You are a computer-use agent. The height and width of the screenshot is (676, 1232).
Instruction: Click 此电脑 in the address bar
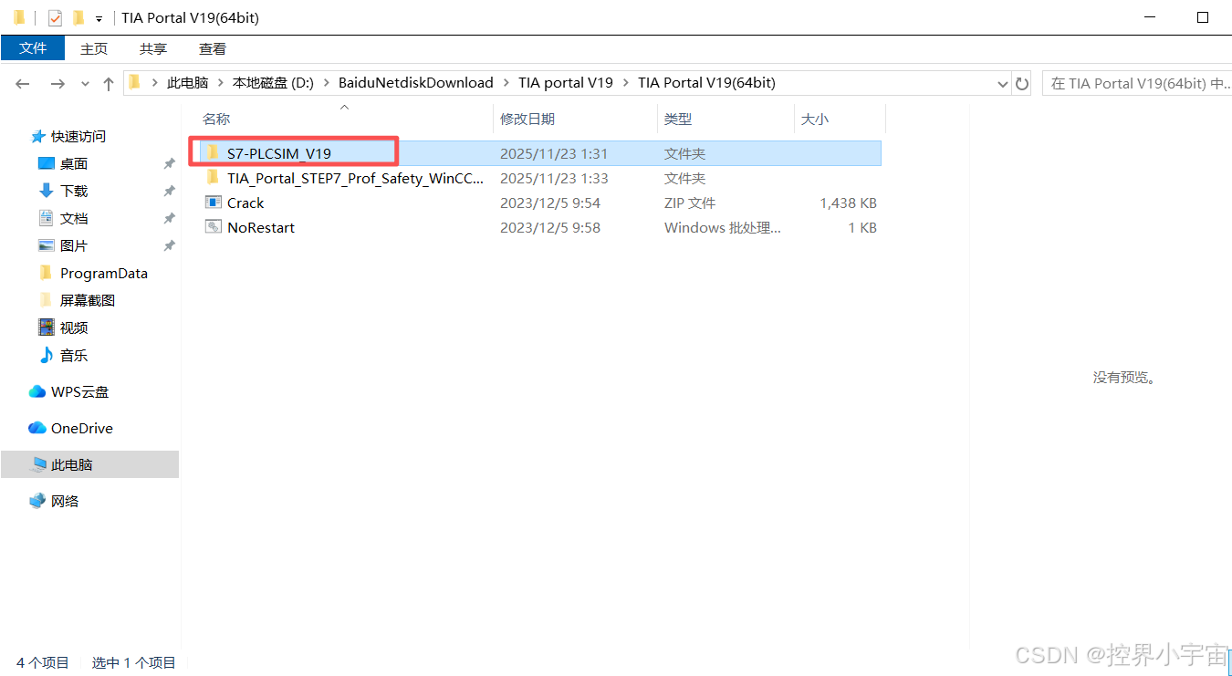point(188,82)
